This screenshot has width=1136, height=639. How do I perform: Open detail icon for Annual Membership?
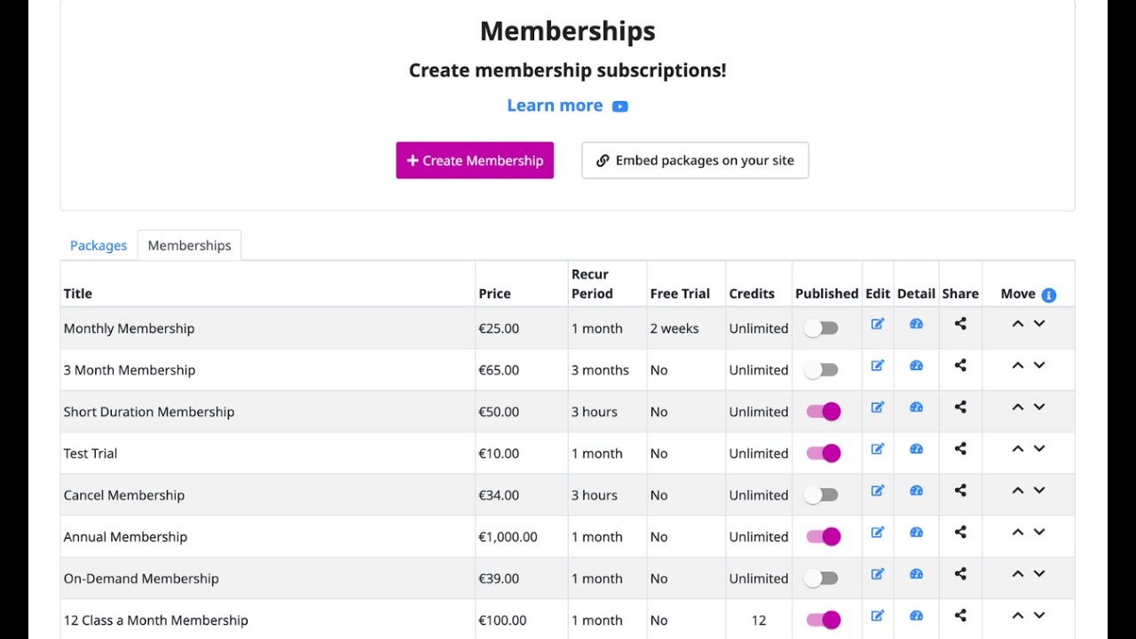pos(917,532)
